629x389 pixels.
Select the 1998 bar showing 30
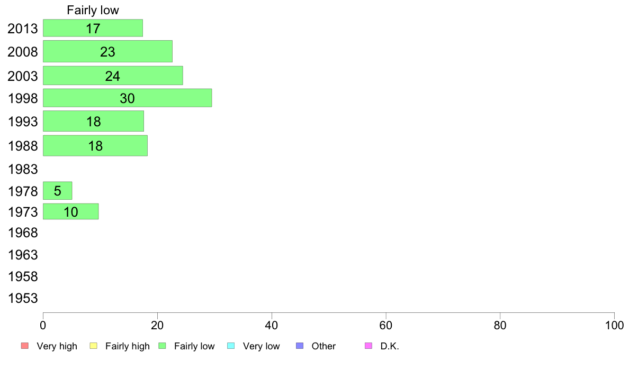pos(127,98)
